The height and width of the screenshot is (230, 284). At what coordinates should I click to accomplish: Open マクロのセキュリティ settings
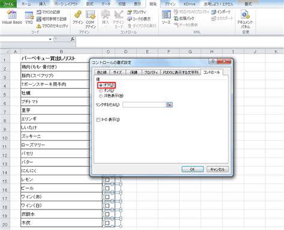click(52, 26)
